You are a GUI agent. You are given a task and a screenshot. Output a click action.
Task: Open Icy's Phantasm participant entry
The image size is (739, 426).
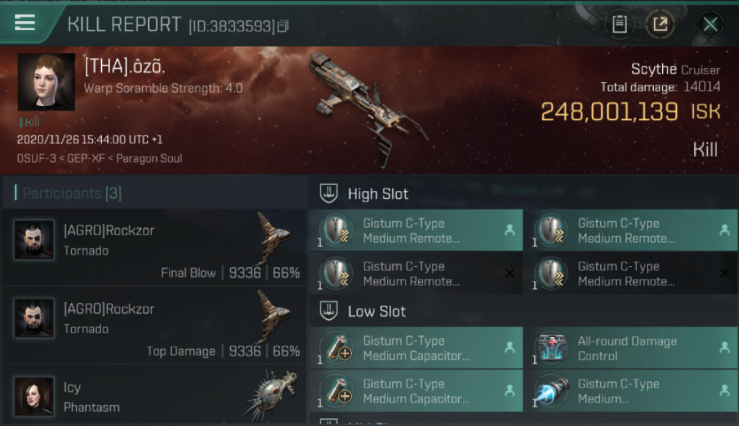pos(155,396)
